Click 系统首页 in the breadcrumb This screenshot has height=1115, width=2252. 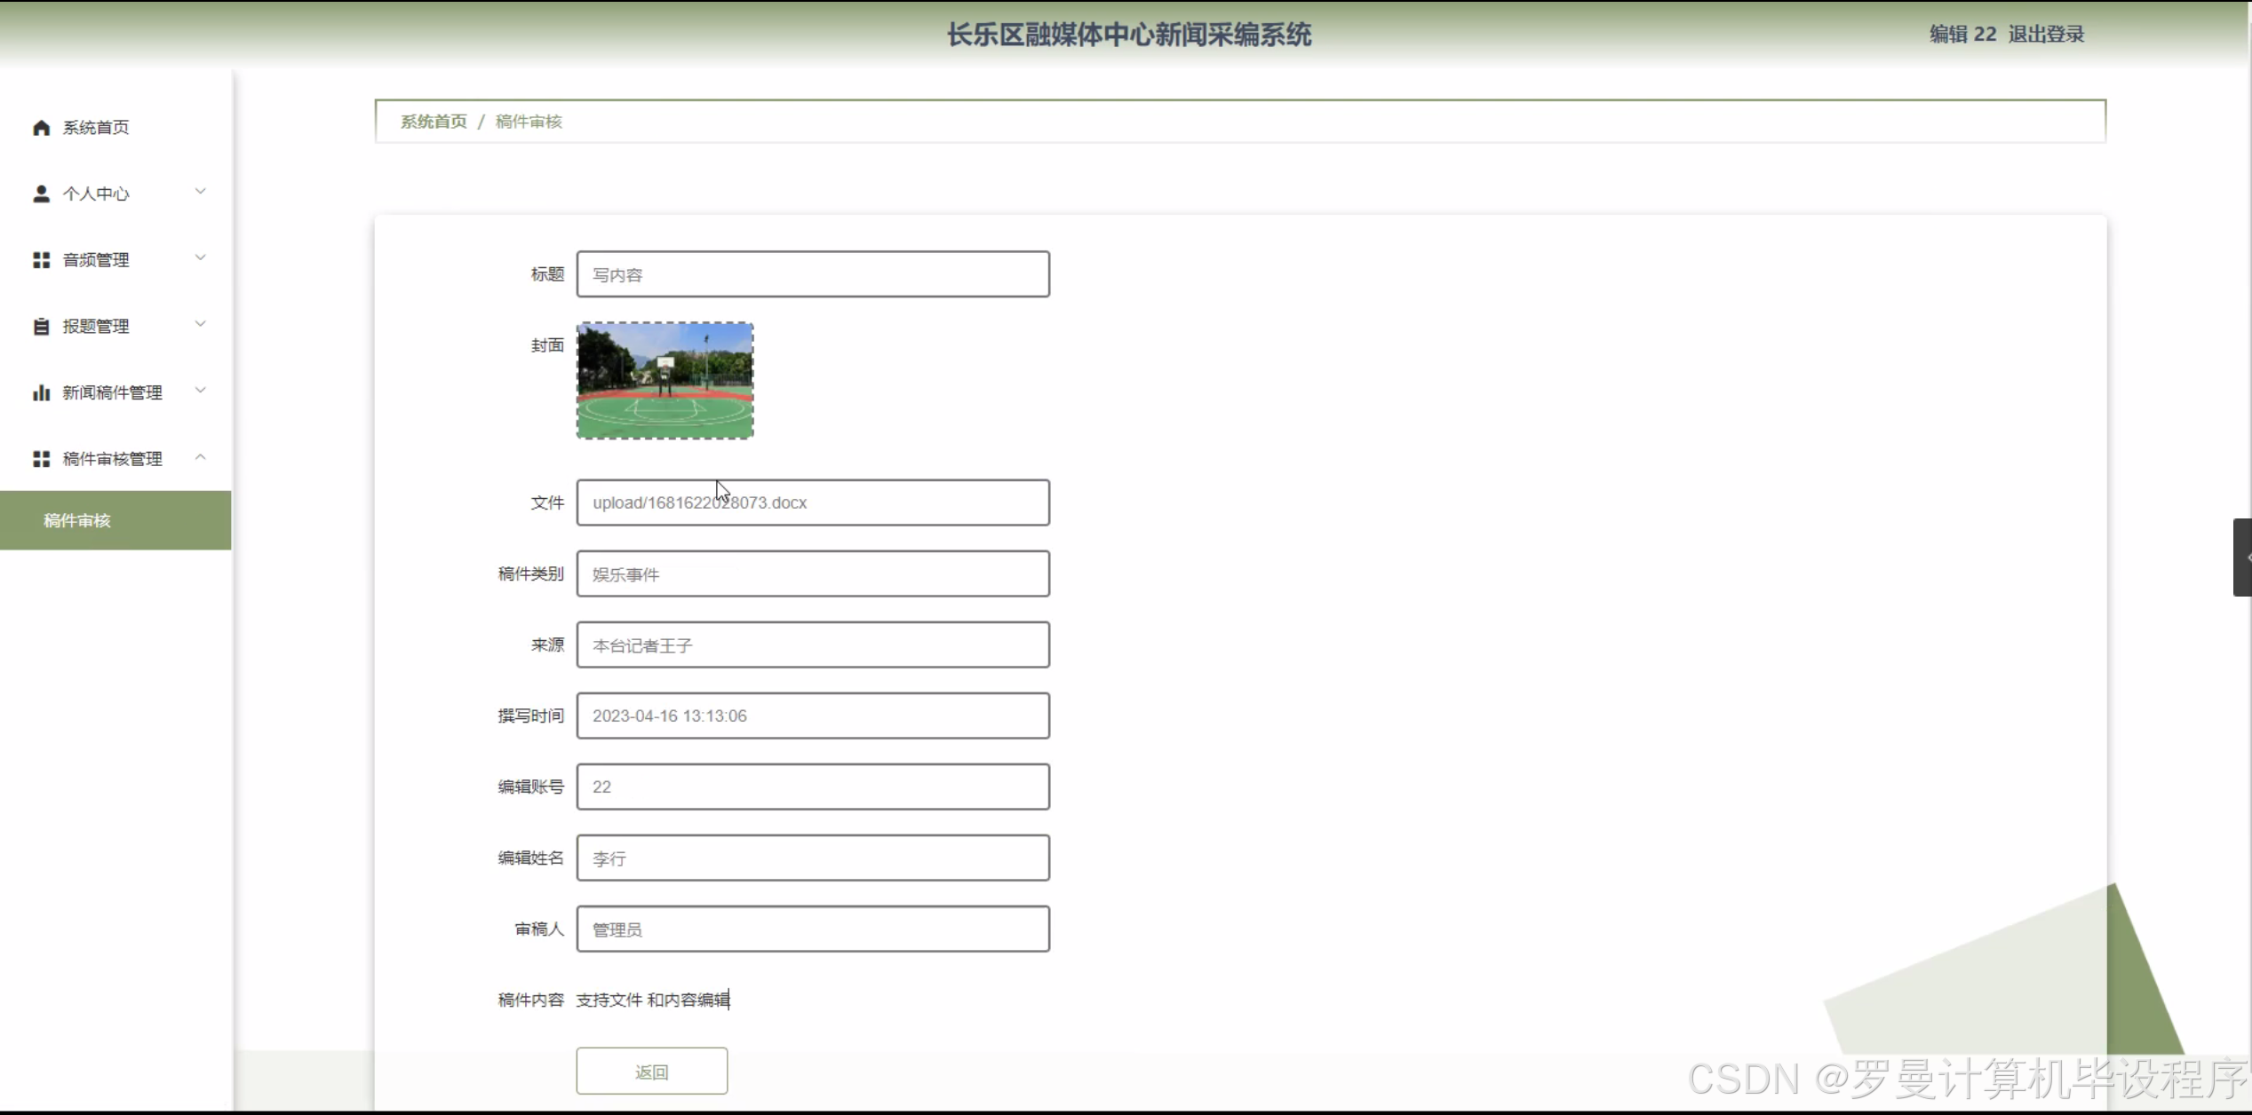(434, 122)
